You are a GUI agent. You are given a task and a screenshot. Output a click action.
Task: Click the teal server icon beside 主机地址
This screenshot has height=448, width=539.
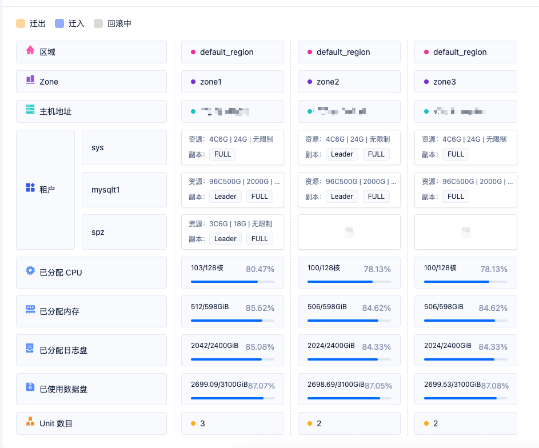[x=30, y=110]
